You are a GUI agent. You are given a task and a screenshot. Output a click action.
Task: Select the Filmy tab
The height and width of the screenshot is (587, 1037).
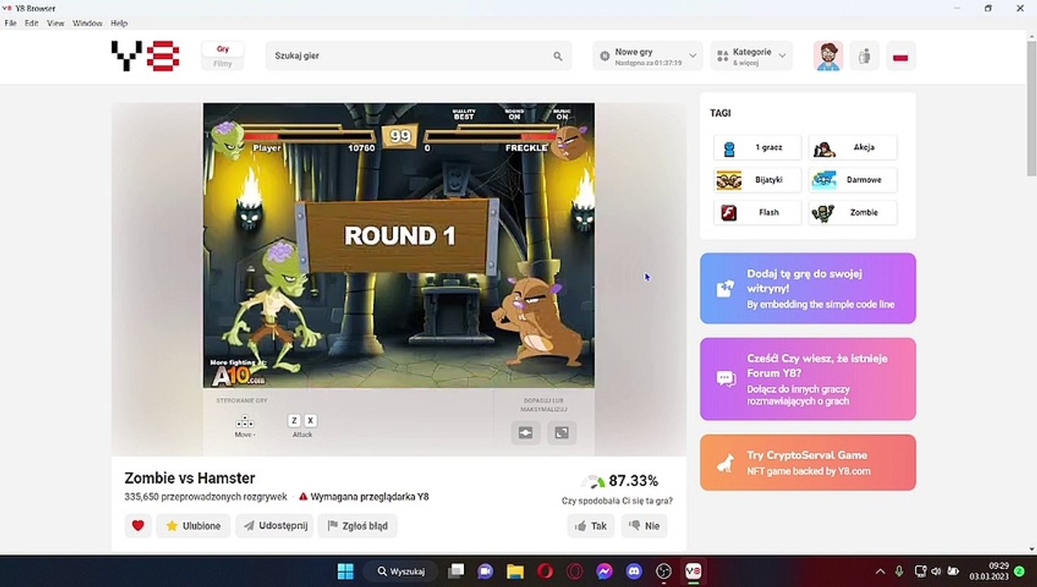[x=223, y=64]
